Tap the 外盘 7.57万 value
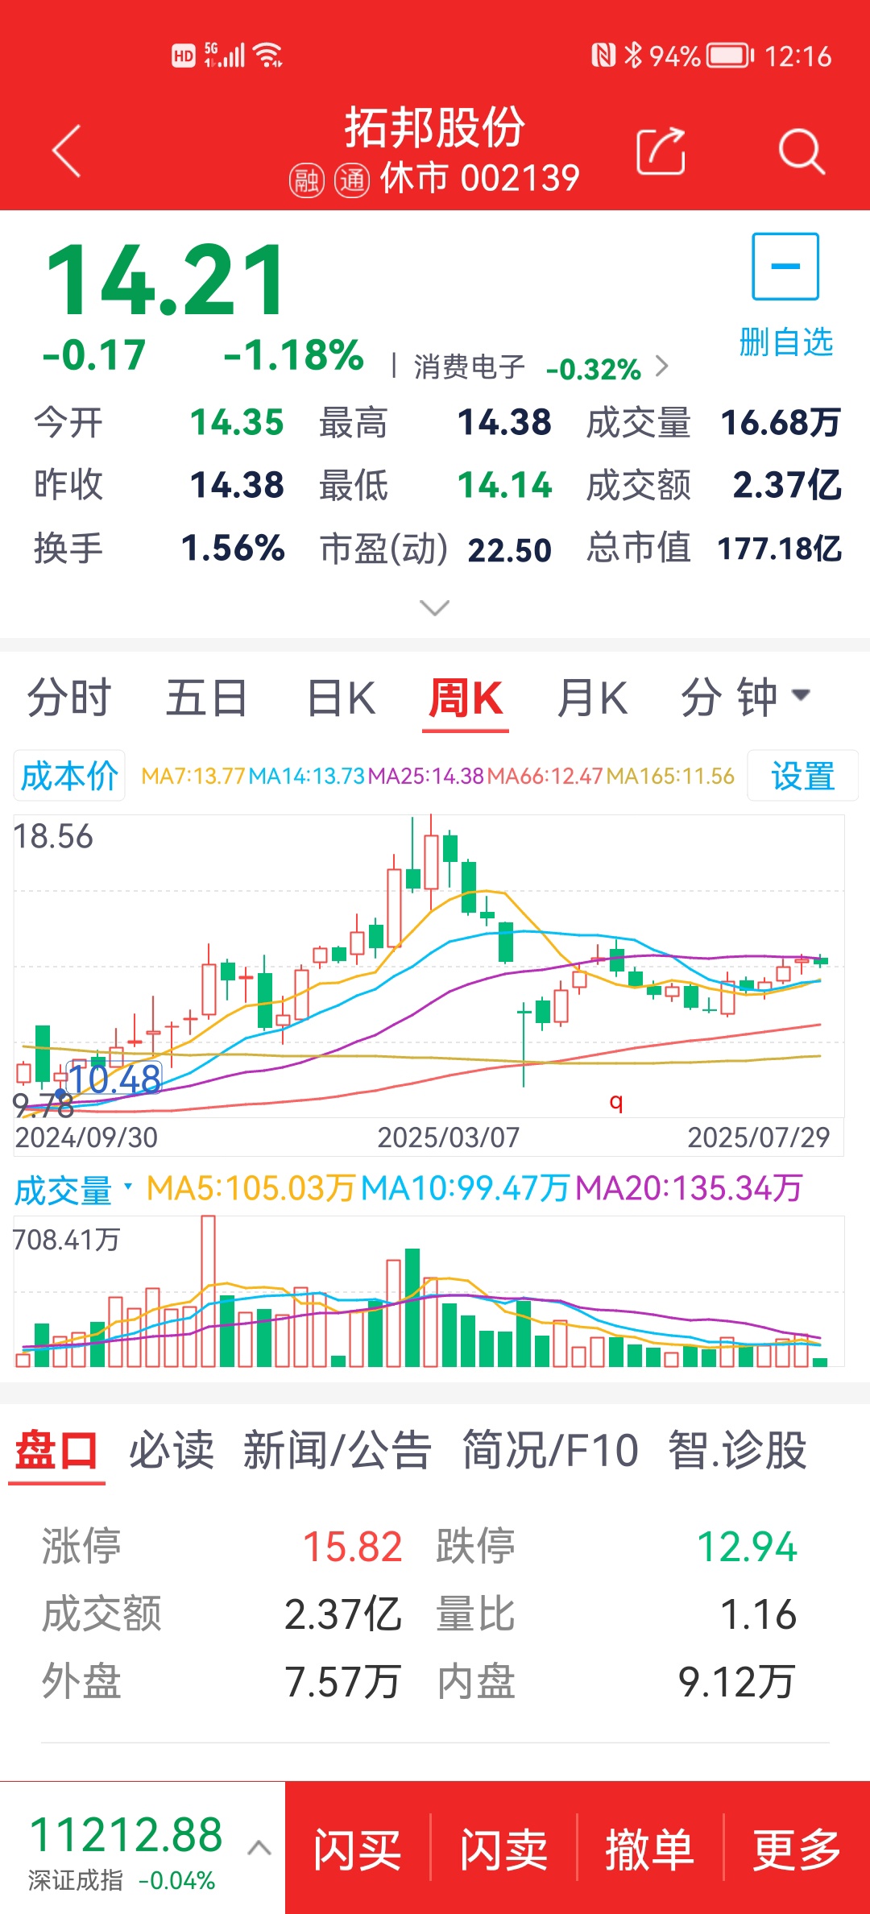 tap(342, 1682)
